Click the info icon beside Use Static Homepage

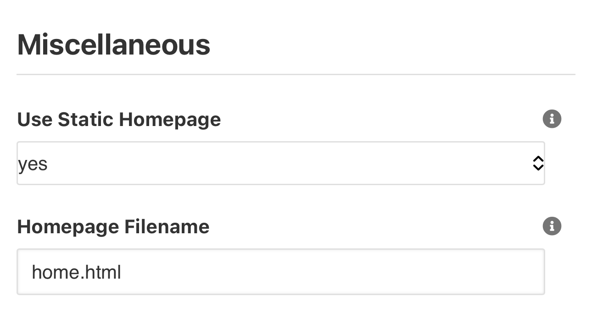click(x=552, y=119)
